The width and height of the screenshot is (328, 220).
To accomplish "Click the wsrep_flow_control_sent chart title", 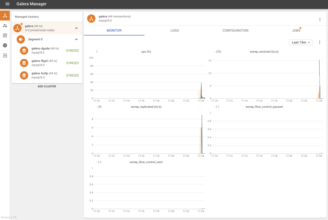I will (146, 162).
